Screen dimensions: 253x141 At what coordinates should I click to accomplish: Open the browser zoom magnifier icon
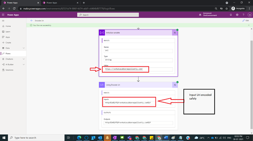tap(216, 9)
